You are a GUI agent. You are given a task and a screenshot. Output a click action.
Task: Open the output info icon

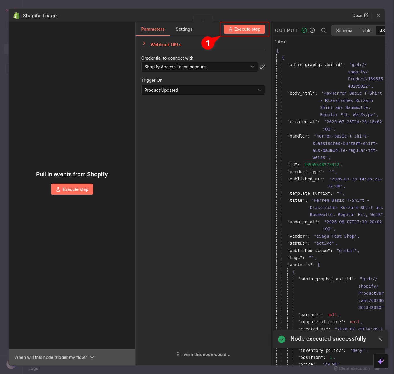[312, 30]
